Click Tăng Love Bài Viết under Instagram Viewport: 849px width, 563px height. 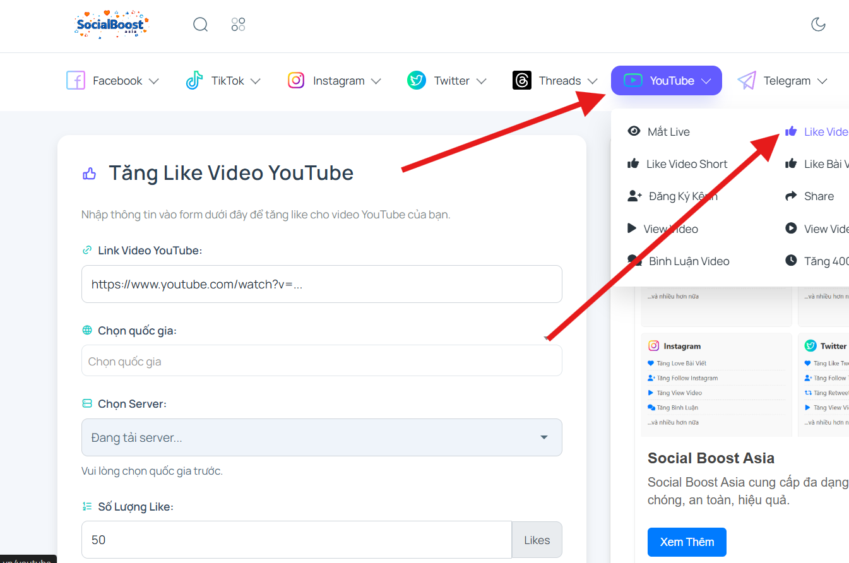[680, 364]
